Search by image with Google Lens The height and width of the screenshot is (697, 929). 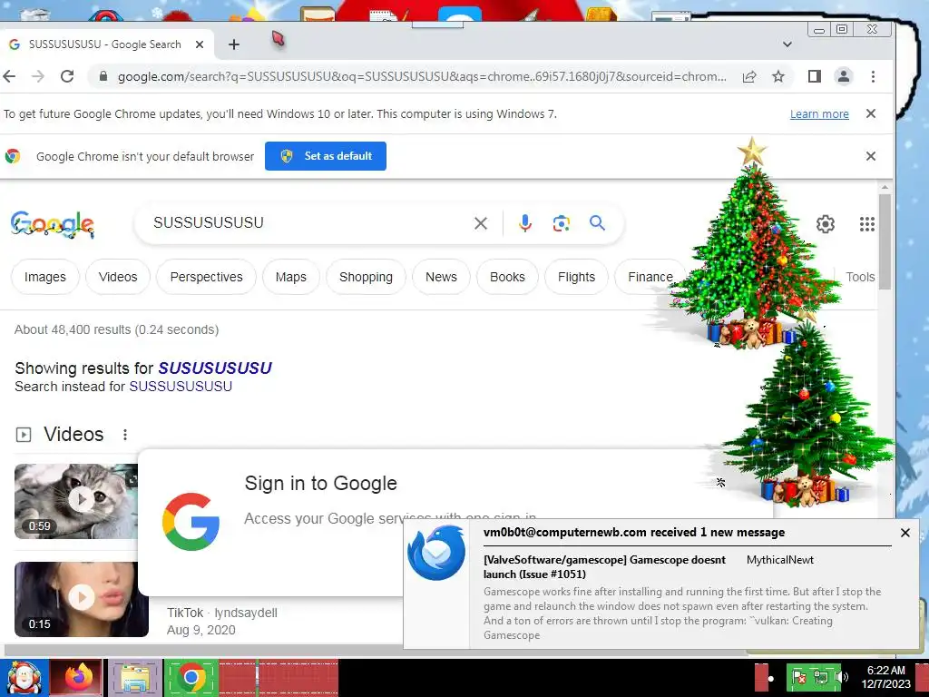pyautogui.click(x=561, y=223)
